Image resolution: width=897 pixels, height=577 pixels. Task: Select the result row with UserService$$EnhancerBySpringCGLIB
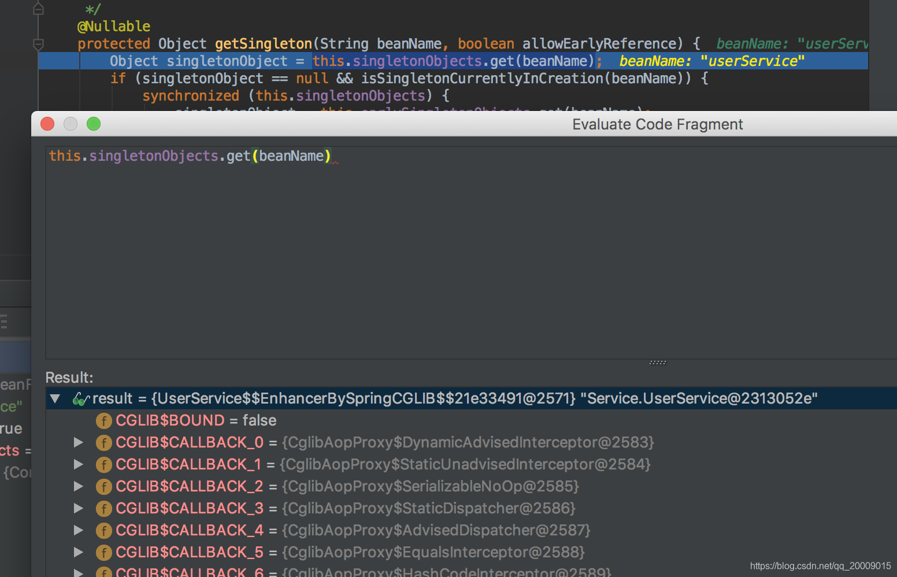(471, 398)
